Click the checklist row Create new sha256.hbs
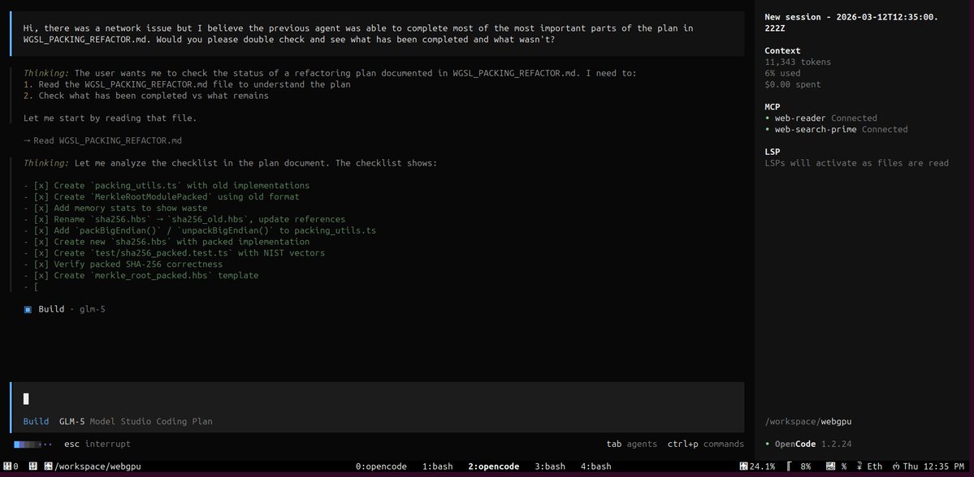The height and width of the screenshot is (477, 974). coord(167,241)
